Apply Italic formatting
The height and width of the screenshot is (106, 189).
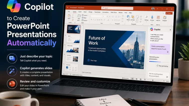pos(93,20)
